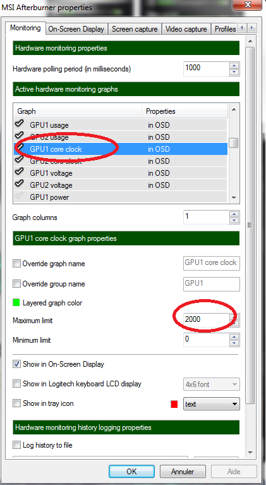Decrease Minimum limit with down arrow
The height and width of the screenshot is (485, 266).
pyautogui.click(x=234, y=343)
